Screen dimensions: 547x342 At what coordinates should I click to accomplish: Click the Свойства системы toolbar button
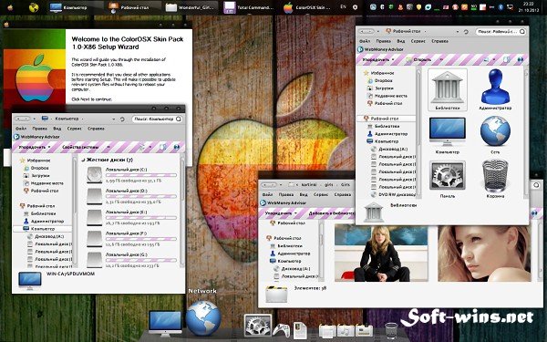pos(80,147)
